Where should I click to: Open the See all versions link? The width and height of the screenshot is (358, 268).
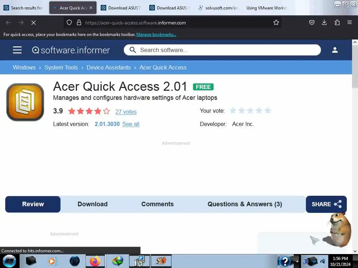[131, 124]
